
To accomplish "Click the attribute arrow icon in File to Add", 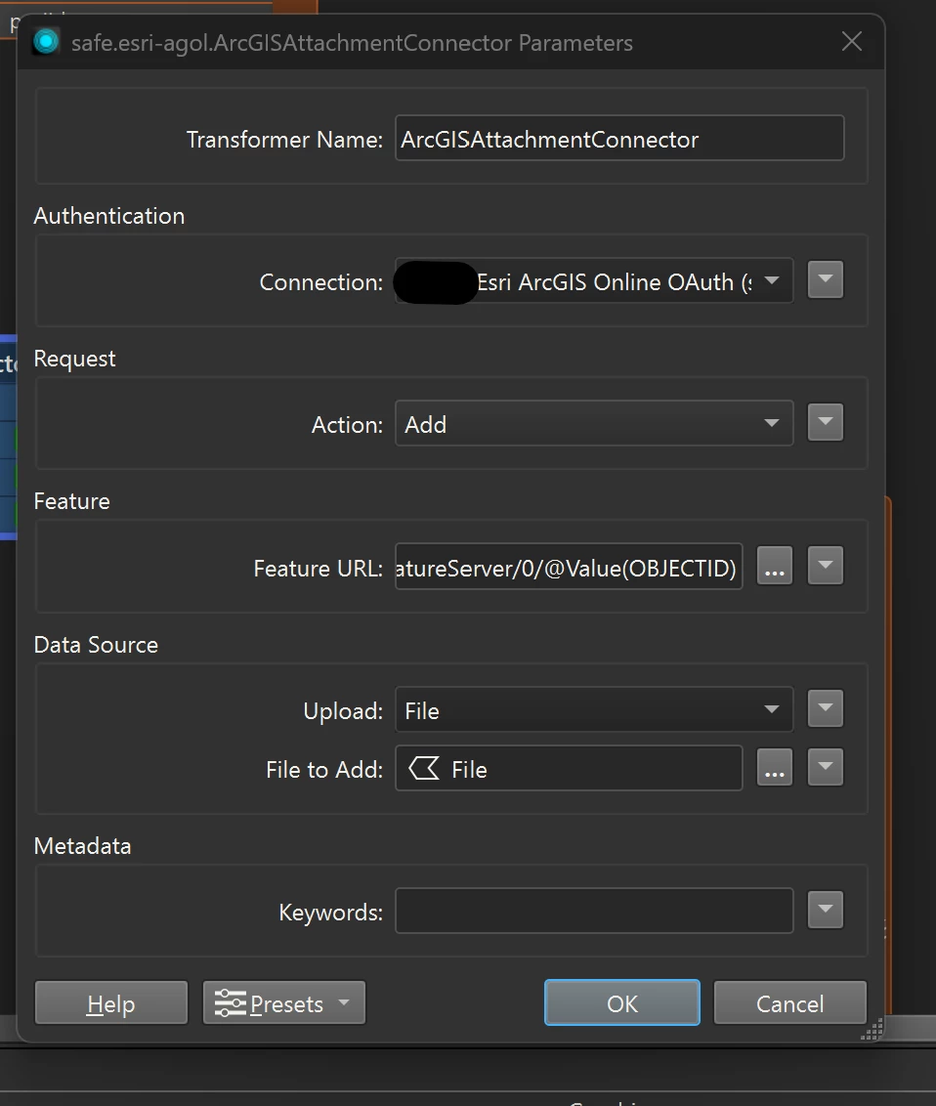I will click(x=424, y=768).
